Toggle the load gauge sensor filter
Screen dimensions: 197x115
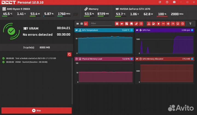point(178,24)
